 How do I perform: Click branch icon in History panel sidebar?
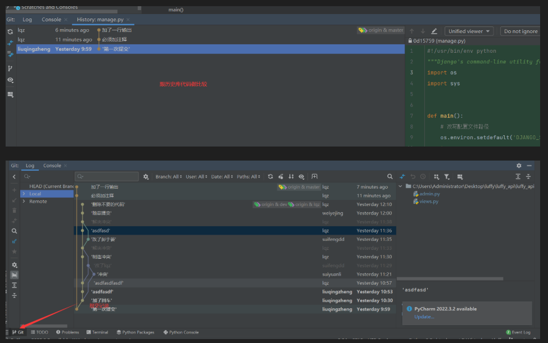(x=10, y=68)
